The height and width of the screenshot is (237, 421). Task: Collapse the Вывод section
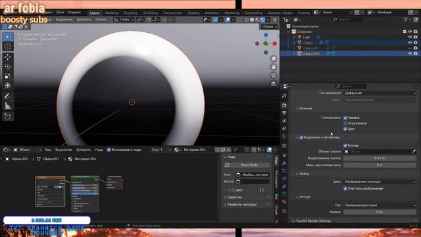tap(297, 174)
